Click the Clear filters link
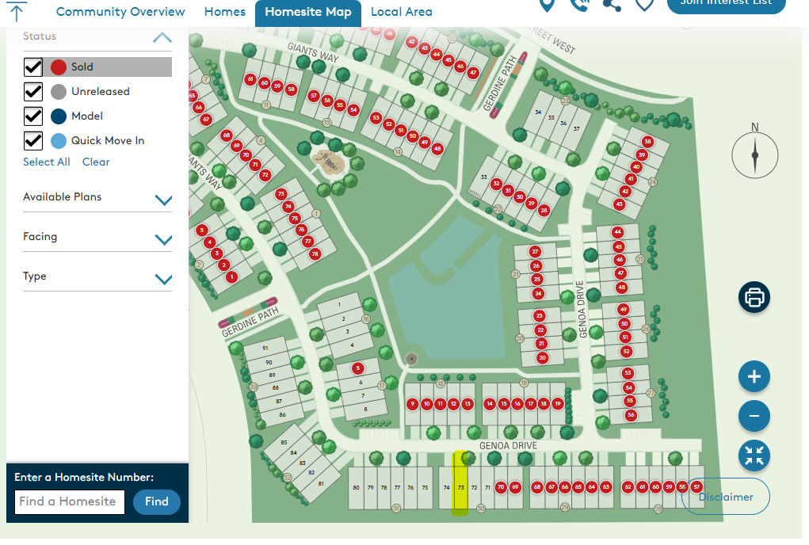This screenshot has height=545, width=809. point(96,162)
